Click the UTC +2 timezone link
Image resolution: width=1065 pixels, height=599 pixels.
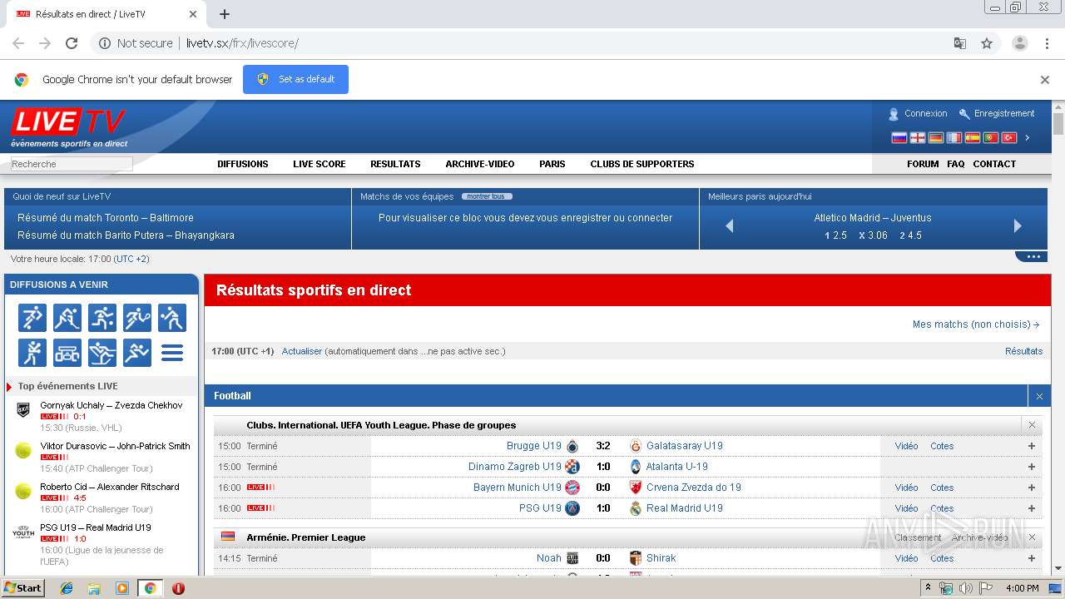[x=131, y=259]
